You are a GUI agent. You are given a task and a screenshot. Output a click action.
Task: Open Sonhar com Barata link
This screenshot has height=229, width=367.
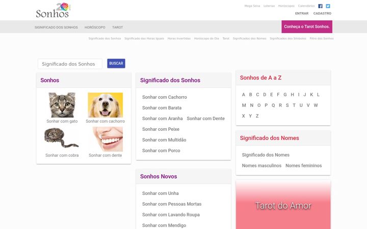pos(162,108)
